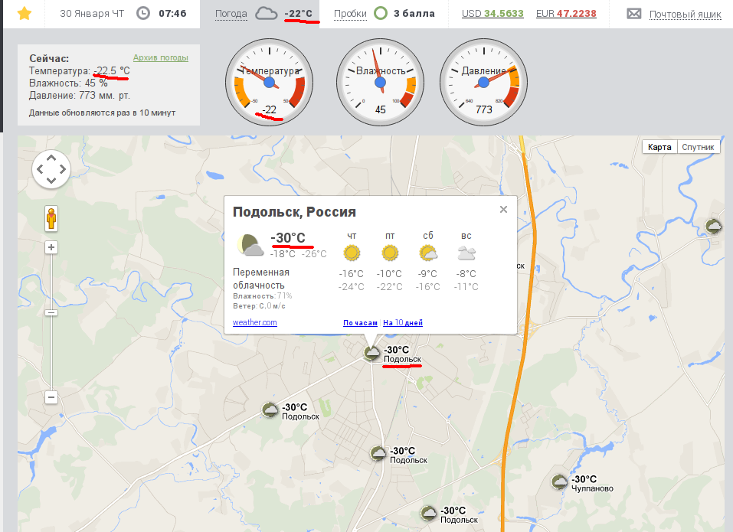
Task: Click the USD exchange rate link
Action: 492,14
